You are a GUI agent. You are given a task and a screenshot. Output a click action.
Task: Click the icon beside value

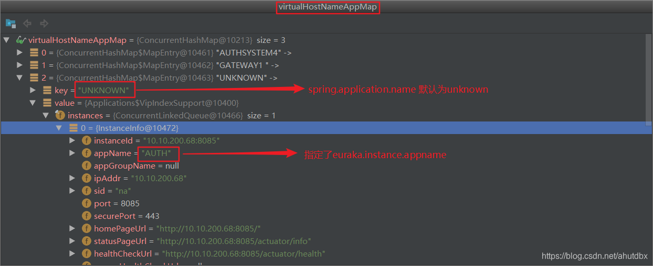(x=47, y=103)
